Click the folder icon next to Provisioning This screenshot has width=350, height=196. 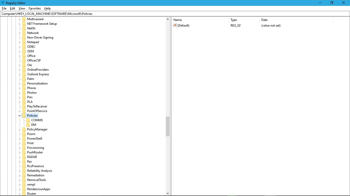click(24, 148)
